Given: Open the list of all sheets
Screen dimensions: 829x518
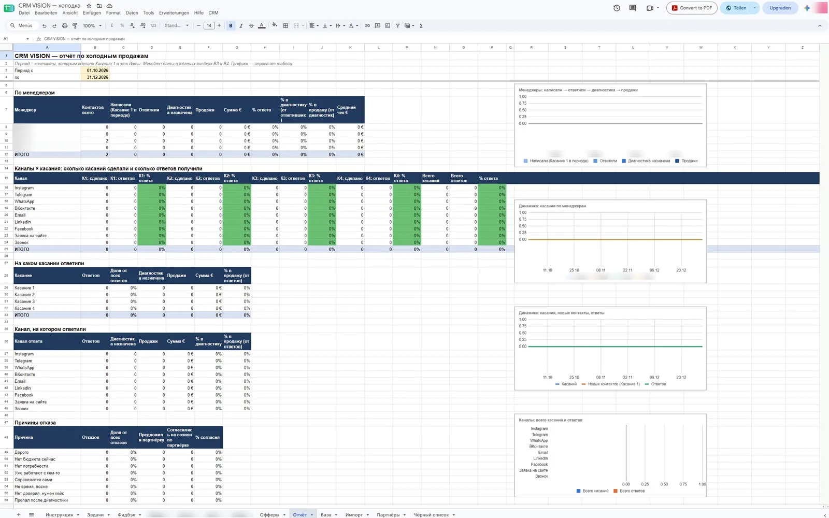Looking at the screenshot, I should click(x=32, y=514).
